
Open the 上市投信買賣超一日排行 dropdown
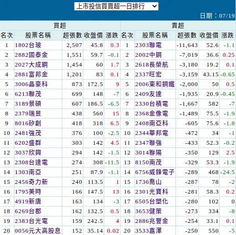116,7
